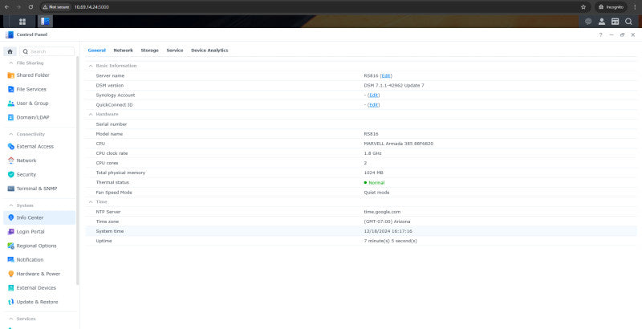This screenshot has width=642, height=329.
Task: Click the browser address bar URL
Action: (x=91, y=7)
